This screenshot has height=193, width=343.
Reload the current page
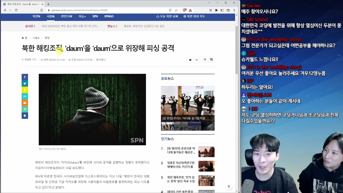point(16,10)
